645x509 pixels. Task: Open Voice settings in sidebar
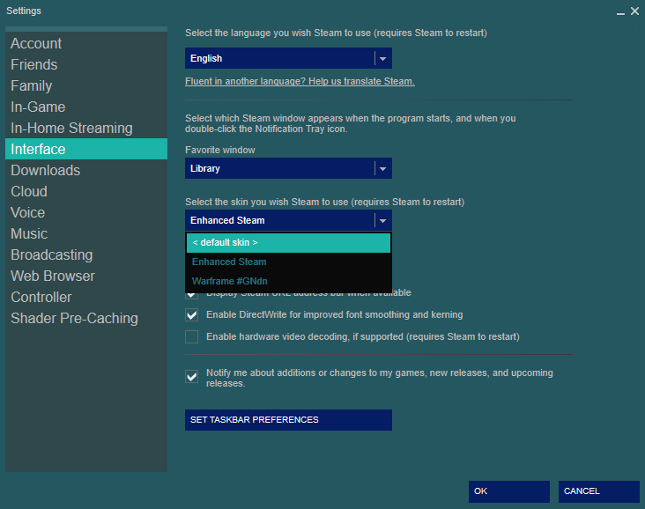(86, 212)
